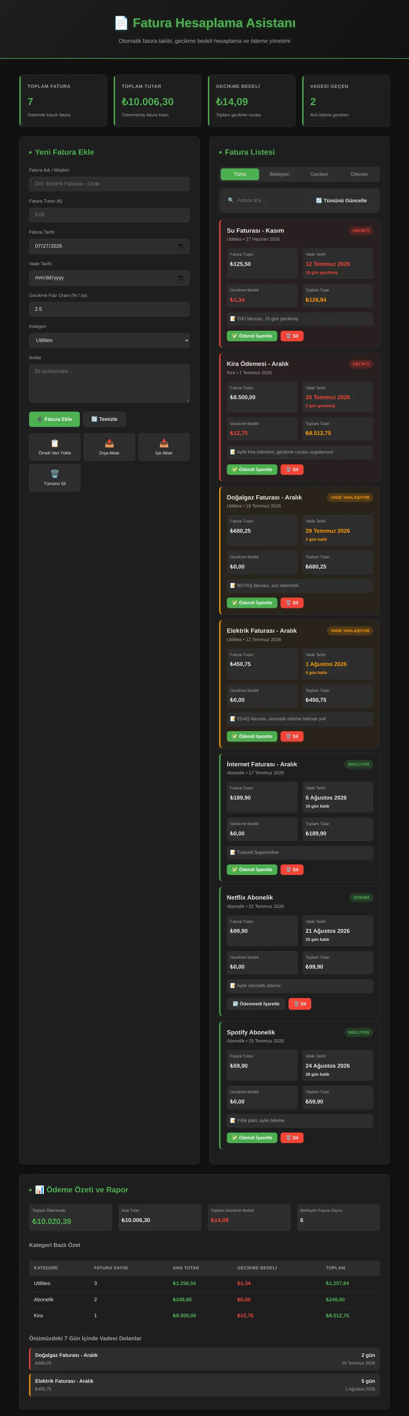Click the GECİKTİ badge on Su Faturası

tap(361, 231)
